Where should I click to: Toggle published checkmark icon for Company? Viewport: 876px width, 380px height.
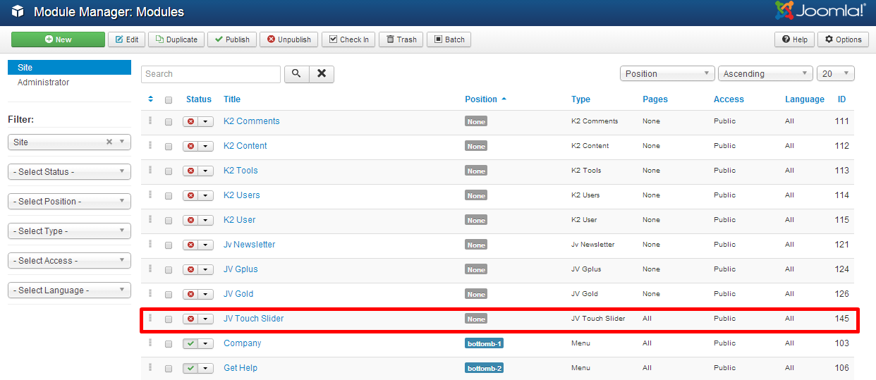[x=190, y=343]
